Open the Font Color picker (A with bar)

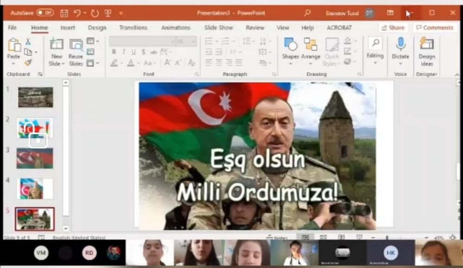[x=131, y=63]
